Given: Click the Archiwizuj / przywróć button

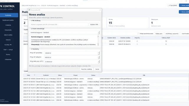Looking at the screenshot, I should (x=172, y=34).
